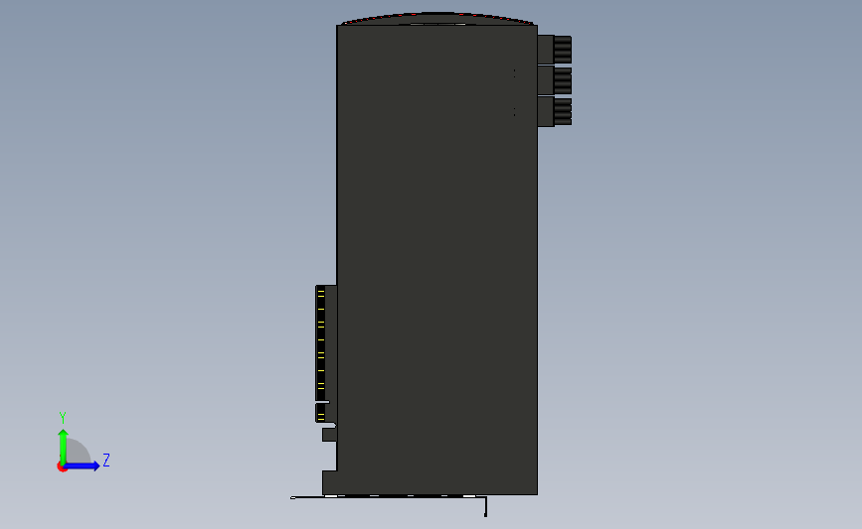The width and height of the screenshot is (862, 529).
Task: Select the main dark body of the model
Action: tap(437, 260)
